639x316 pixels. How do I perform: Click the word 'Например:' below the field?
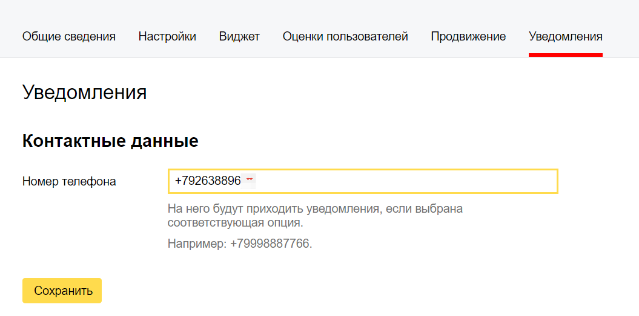coord(197,243)
